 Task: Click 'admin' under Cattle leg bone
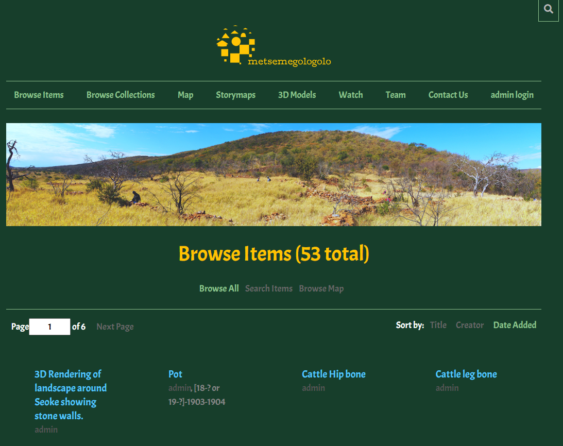click(x=447, y=388)
